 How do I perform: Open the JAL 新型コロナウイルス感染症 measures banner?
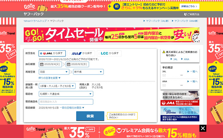coord(180,98)
